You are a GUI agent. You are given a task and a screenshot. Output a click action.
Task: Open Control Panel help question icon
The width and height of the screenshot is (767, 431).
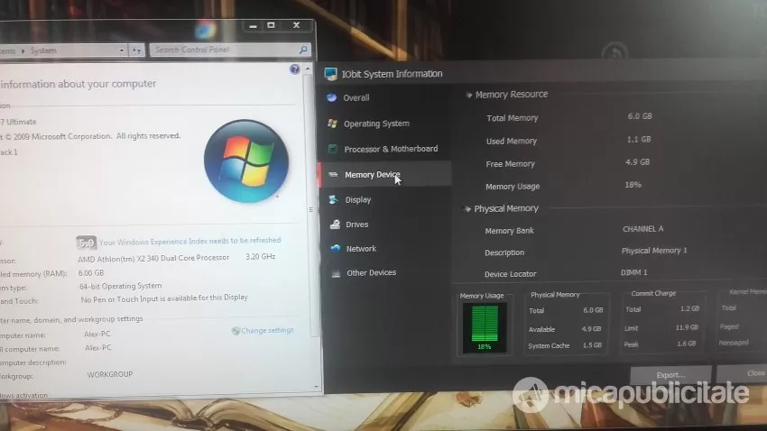pos(294,69)
